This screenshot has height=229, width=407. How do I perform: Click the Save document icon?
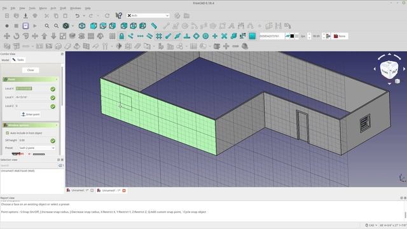[x=25, y=16]
